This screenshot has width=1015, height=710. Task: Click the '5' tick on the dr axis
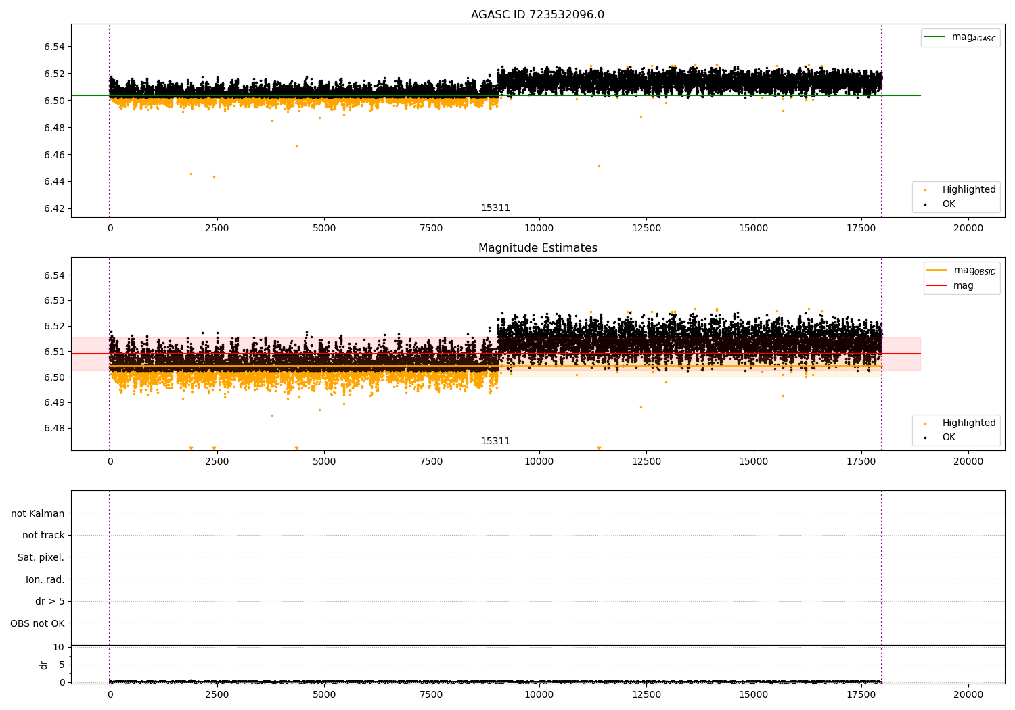62,665
